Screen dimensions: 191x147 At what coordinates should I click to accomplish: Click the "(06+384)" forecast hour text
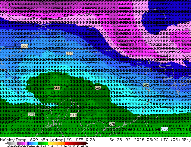point(181,140)
